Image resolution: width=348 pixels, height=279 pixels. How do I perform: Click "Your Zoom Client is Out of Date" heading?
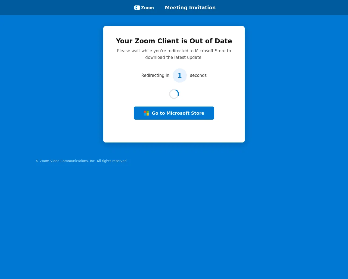[174, 41]
